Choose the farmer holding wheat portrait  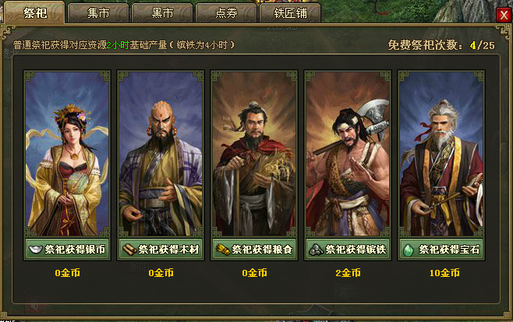click(254, 154)
